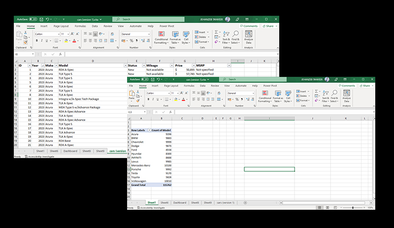Screen dimensions: 394x228
Task: Open Name Box dropdown I13 in front window
Action: [x=145, y=112]
